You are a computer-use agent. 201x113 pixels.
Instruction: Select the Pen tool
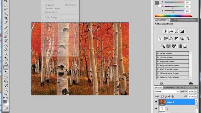click(6, 63)
